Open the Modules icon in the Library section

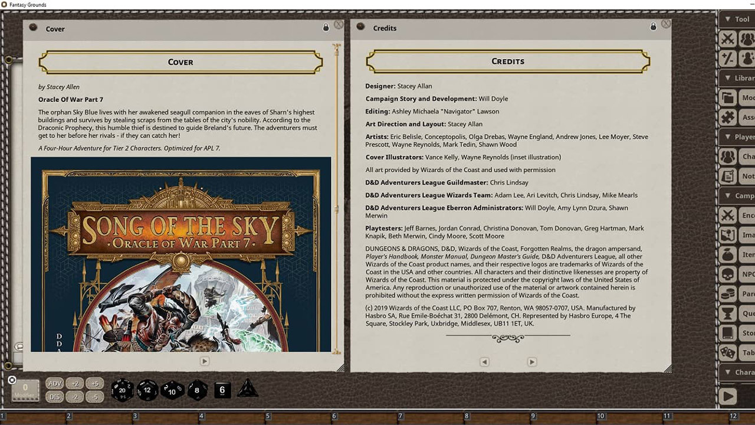728,97
